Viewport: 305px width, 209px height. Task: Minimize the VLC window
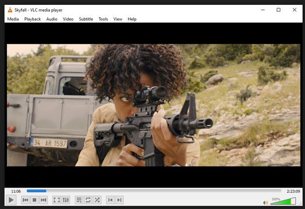pyautogui.click(x=263, y=10)
